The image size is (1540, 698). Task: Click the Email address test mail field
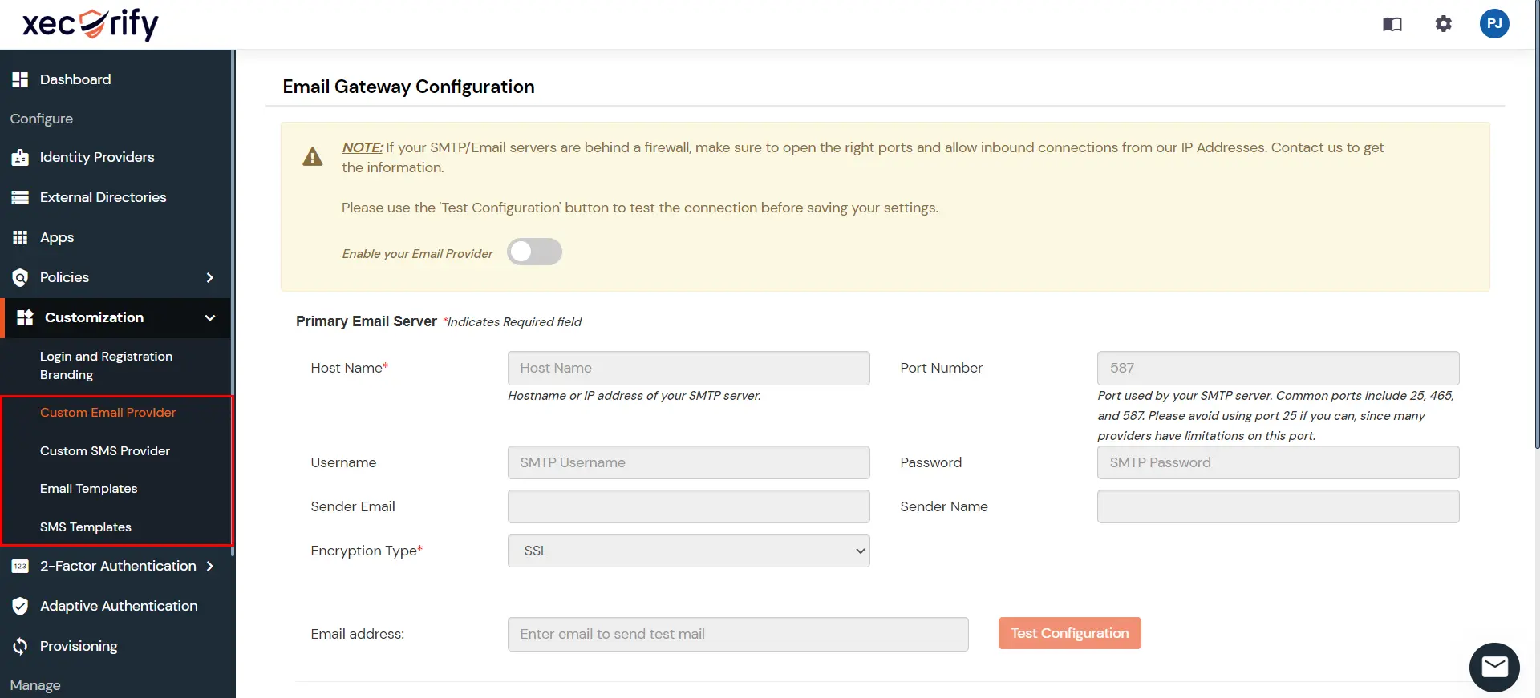coord(737,634)
